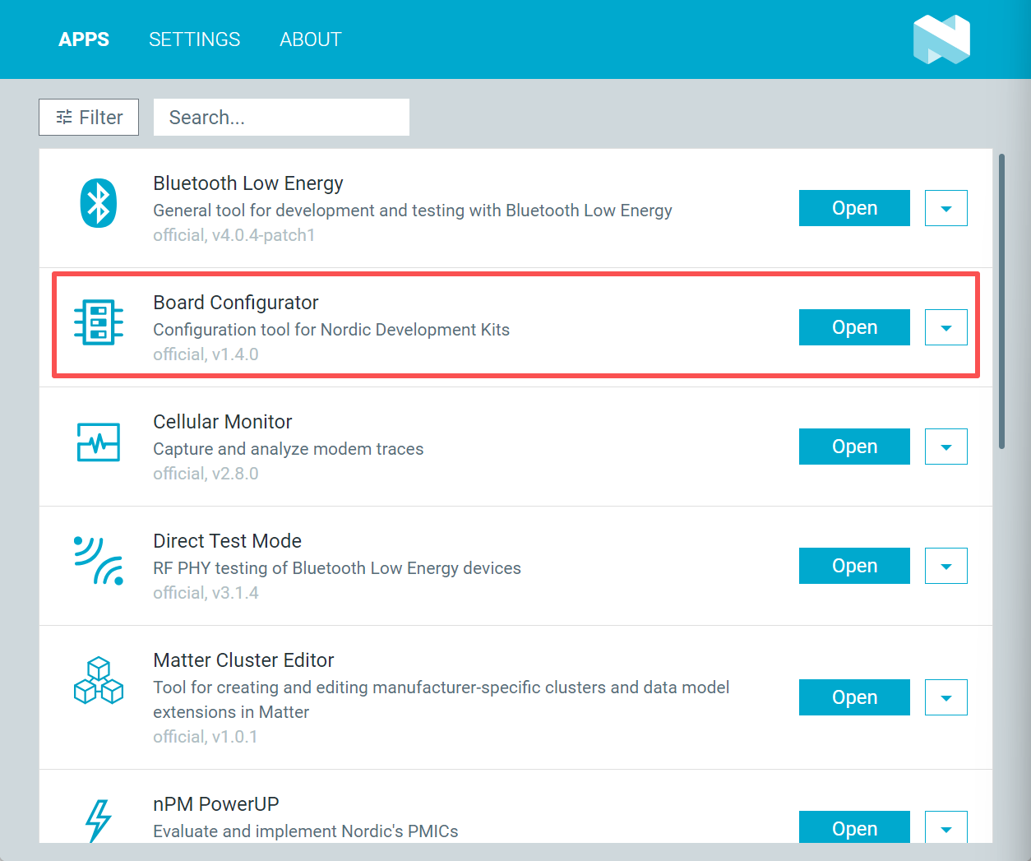Switch to the ABOUT tab
Image resolution: width=1031 pixels, height=861 pixels.
[x=311, y=39]
